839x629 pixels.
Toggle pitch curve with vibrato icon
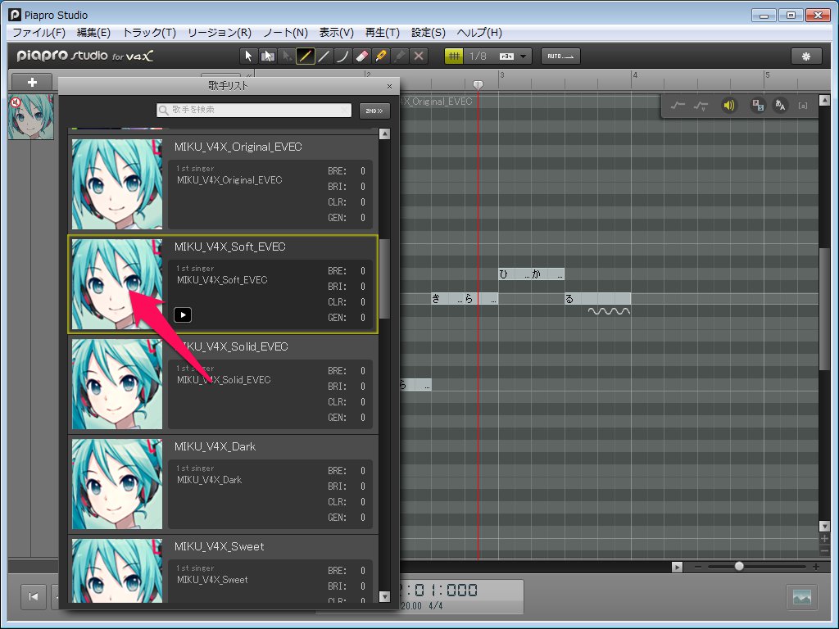(x=701, y=106)
